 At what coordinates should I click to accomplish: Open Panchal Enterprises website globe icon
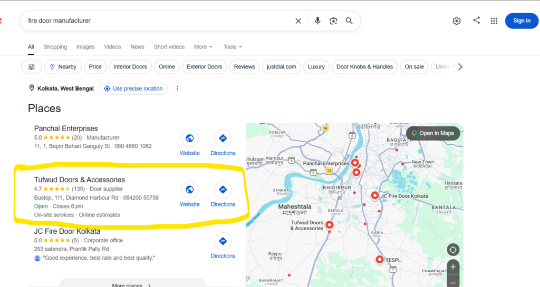(x=190, y=138)
